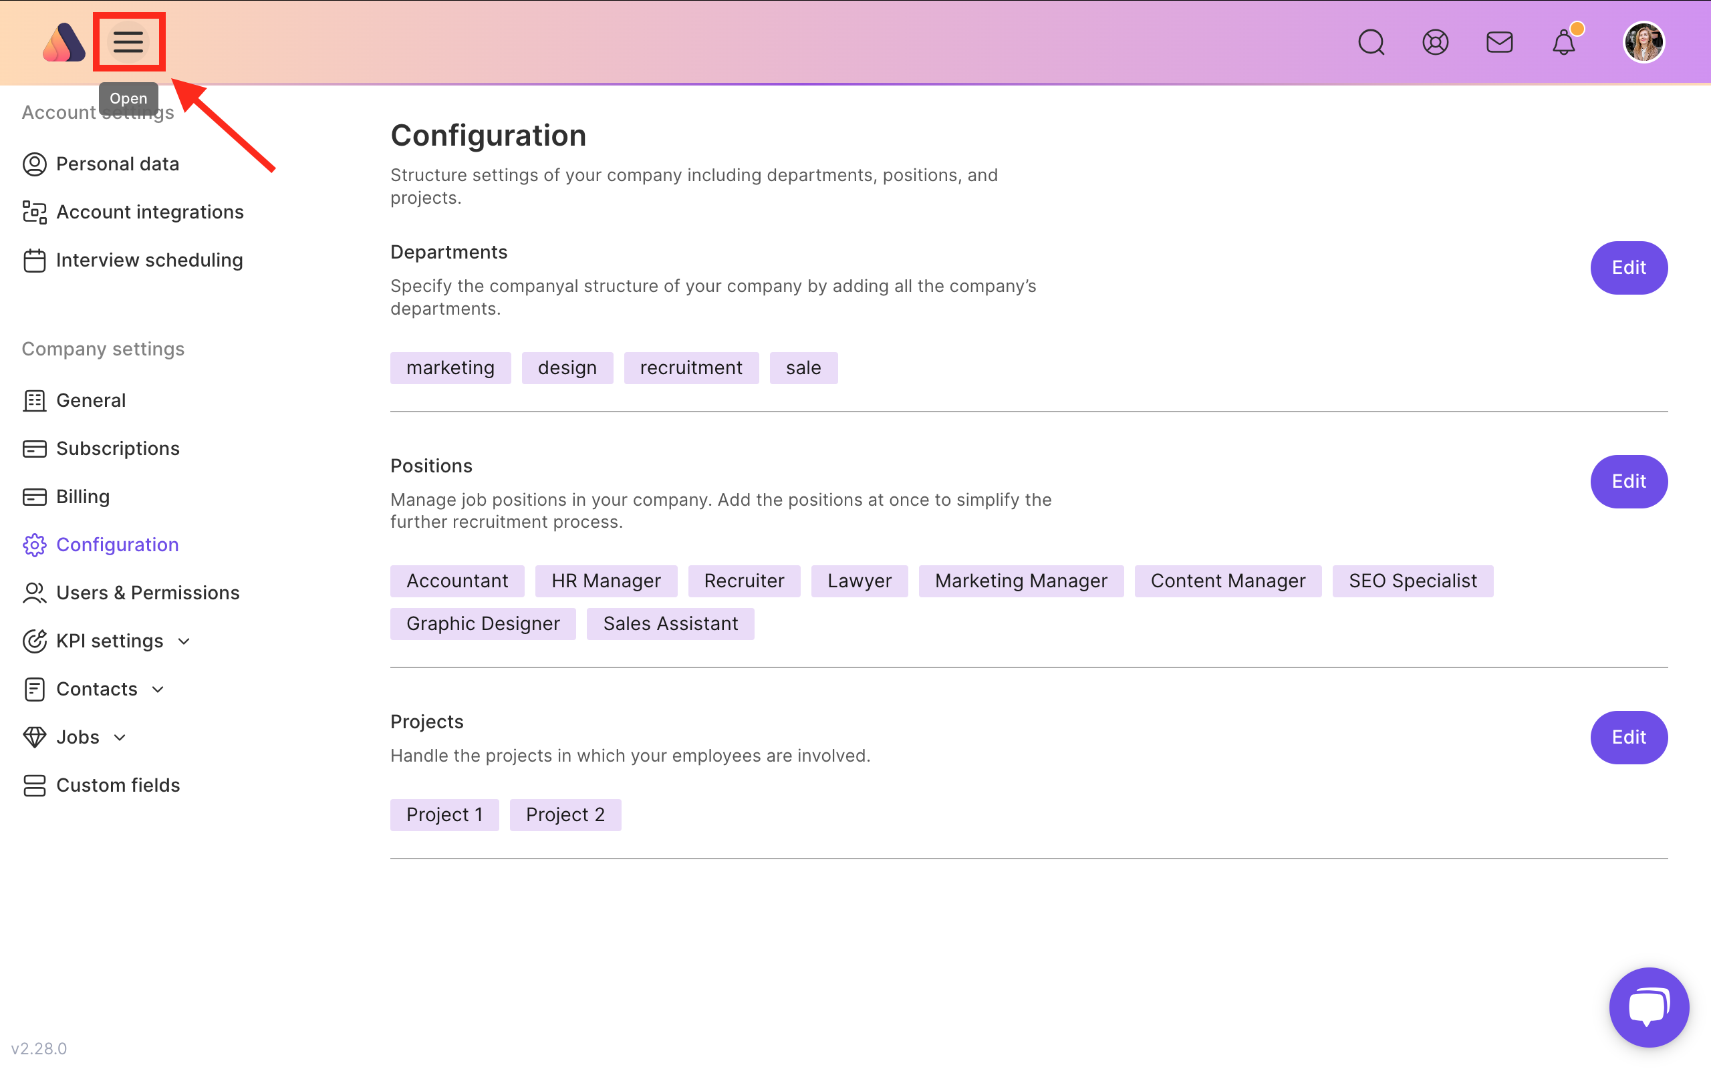
Task: Open Users & Permissions page
Action: point(148,593)
